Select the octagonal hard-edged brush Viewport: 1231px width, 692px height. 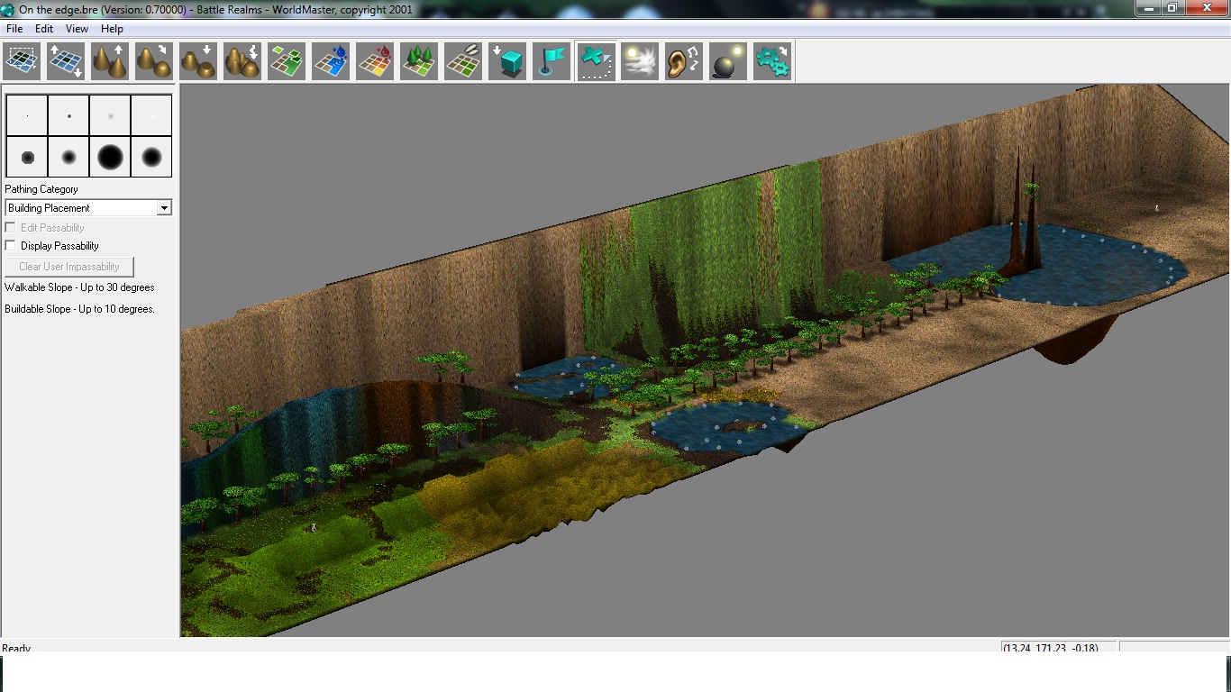click(27, 157)
